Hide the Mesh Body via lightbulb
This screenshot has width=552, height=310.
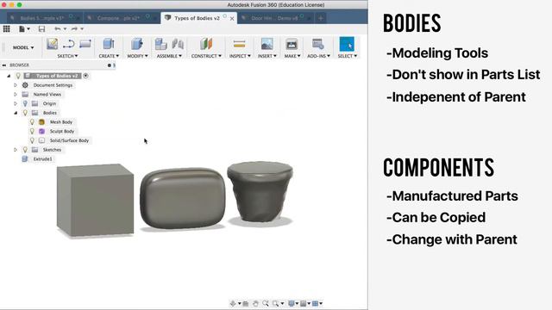pos(32,122)
